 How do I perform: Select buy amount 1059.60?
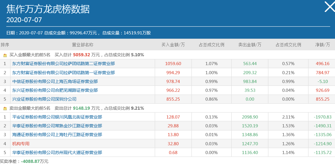(x=173, y=64)
